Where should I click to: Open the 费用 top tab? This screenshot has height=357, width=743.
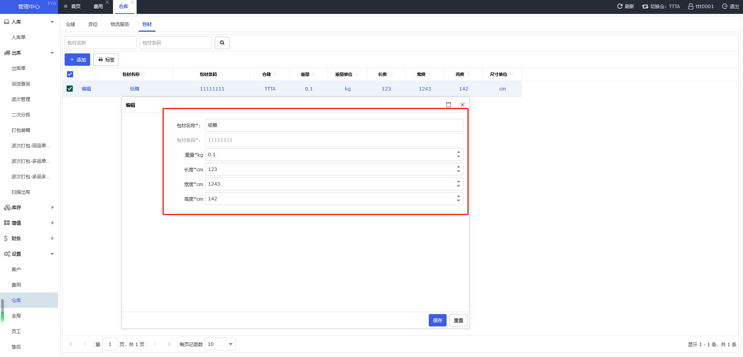pyautogui.click(x=98, y=7)
